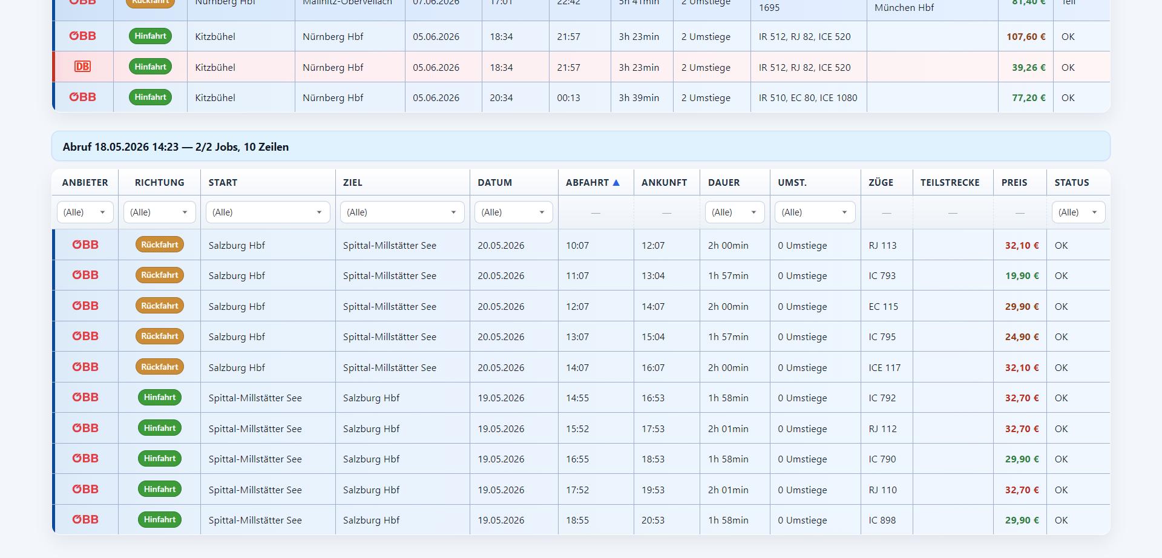Click the Rückfahrt badge in 10:07 departure row
This screenshot has width=1162, height=558.
click(160, 245)
